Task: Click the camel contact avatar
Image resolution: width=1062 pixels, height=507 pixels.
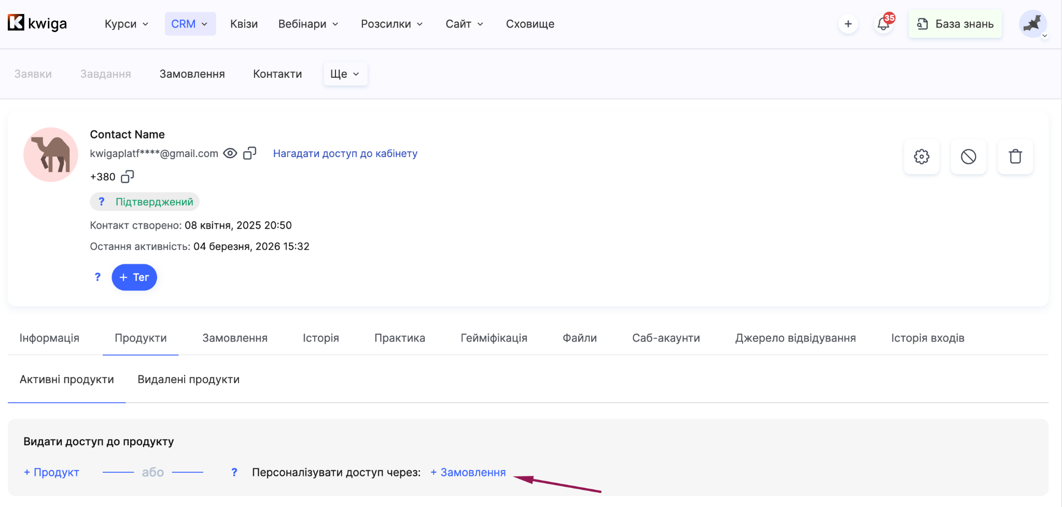Action: 51,154
